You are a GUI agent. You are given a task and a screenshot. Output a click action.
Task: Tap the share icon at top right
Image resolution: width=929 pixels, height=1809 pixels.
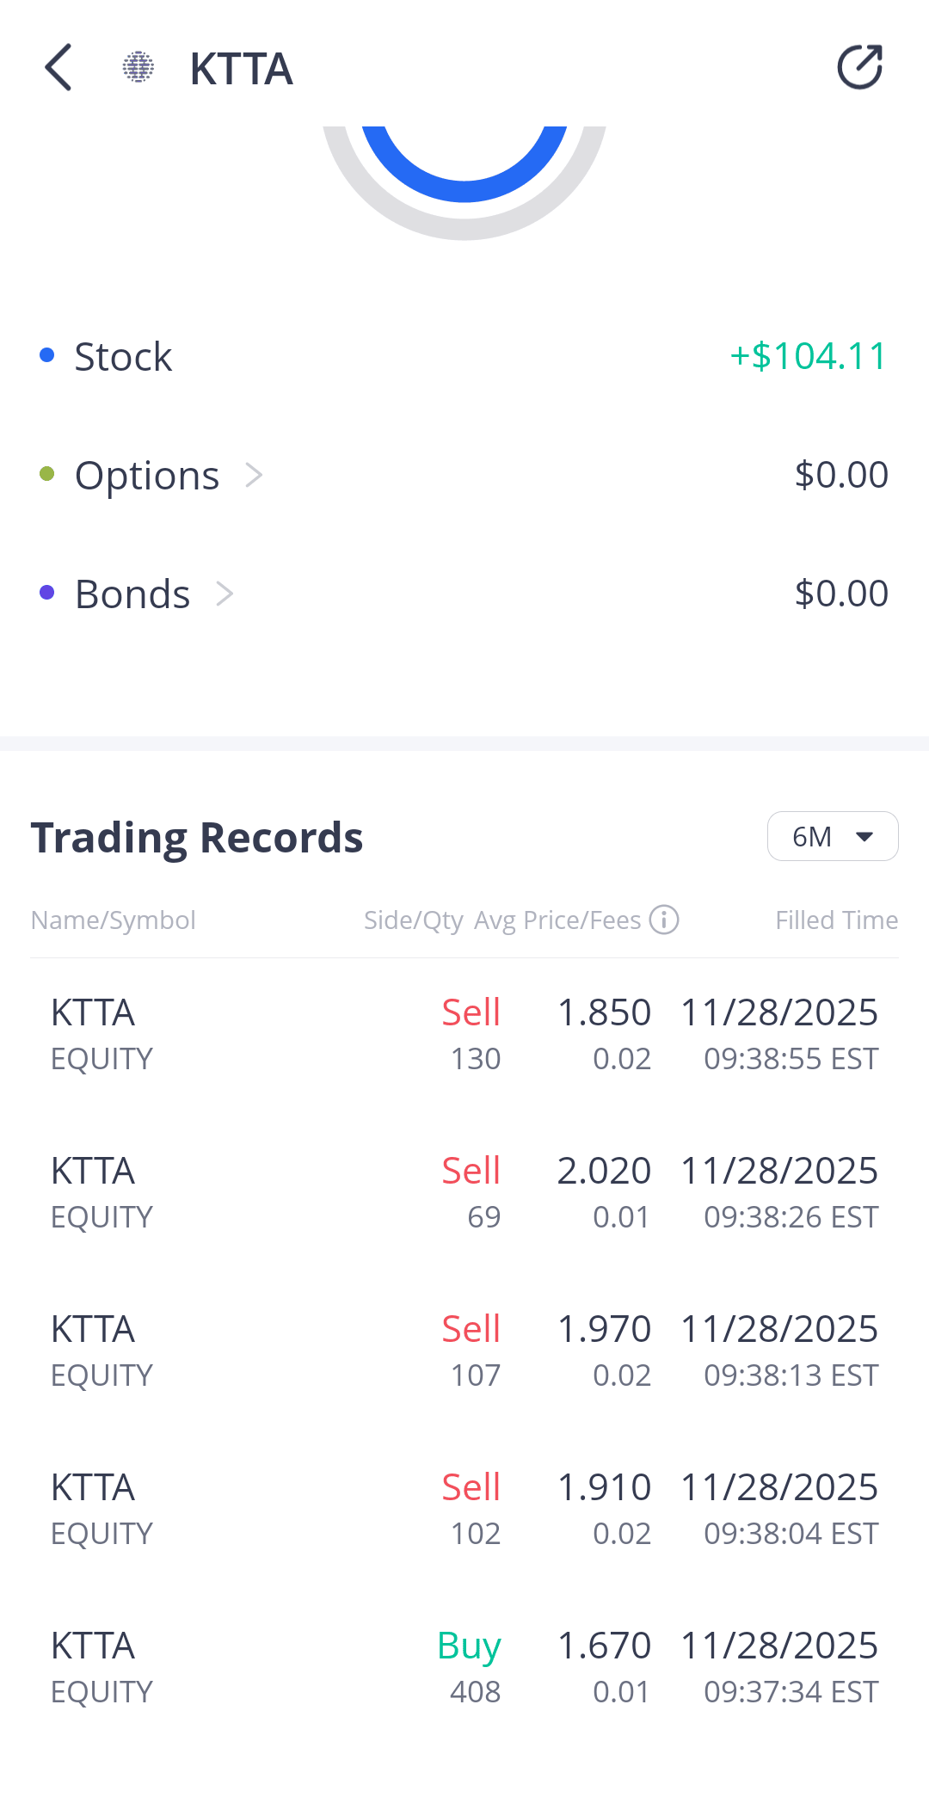pos(860,67)
